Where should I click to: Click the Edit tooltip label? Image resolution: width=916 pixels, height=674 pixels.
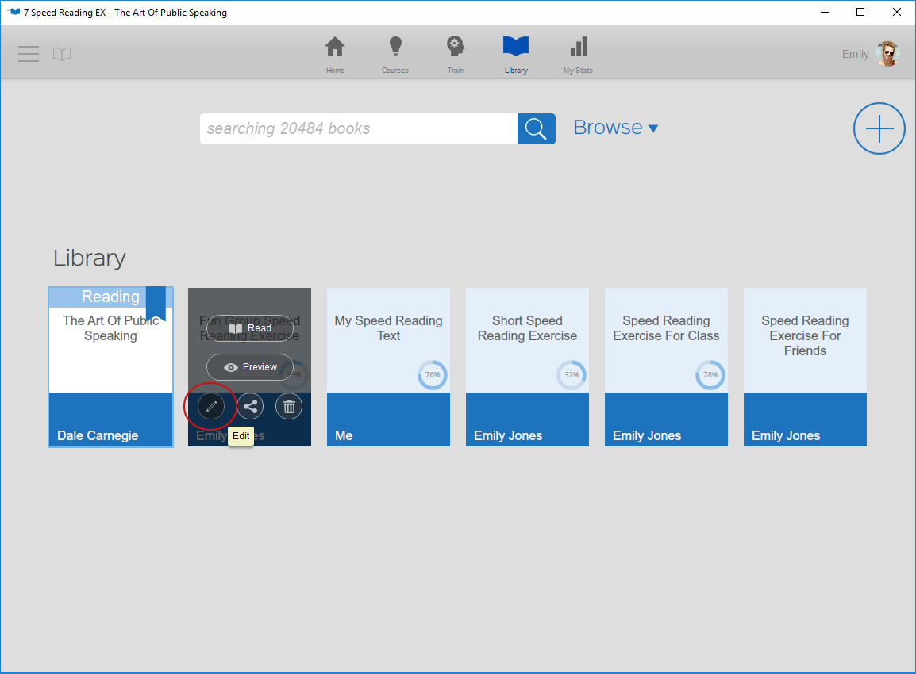(241, 436)
